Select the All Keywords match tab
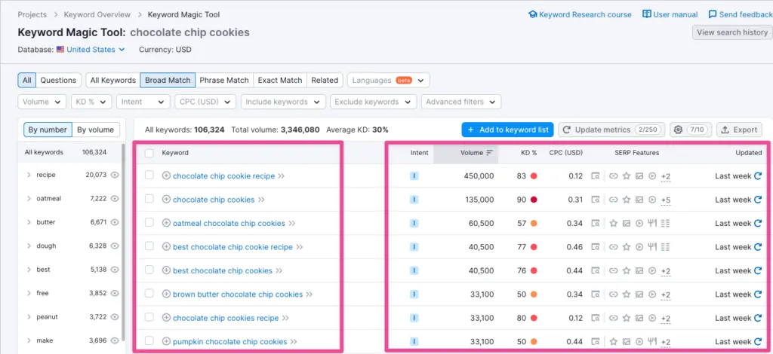773x354 pixels. click(x=113, y=80)
